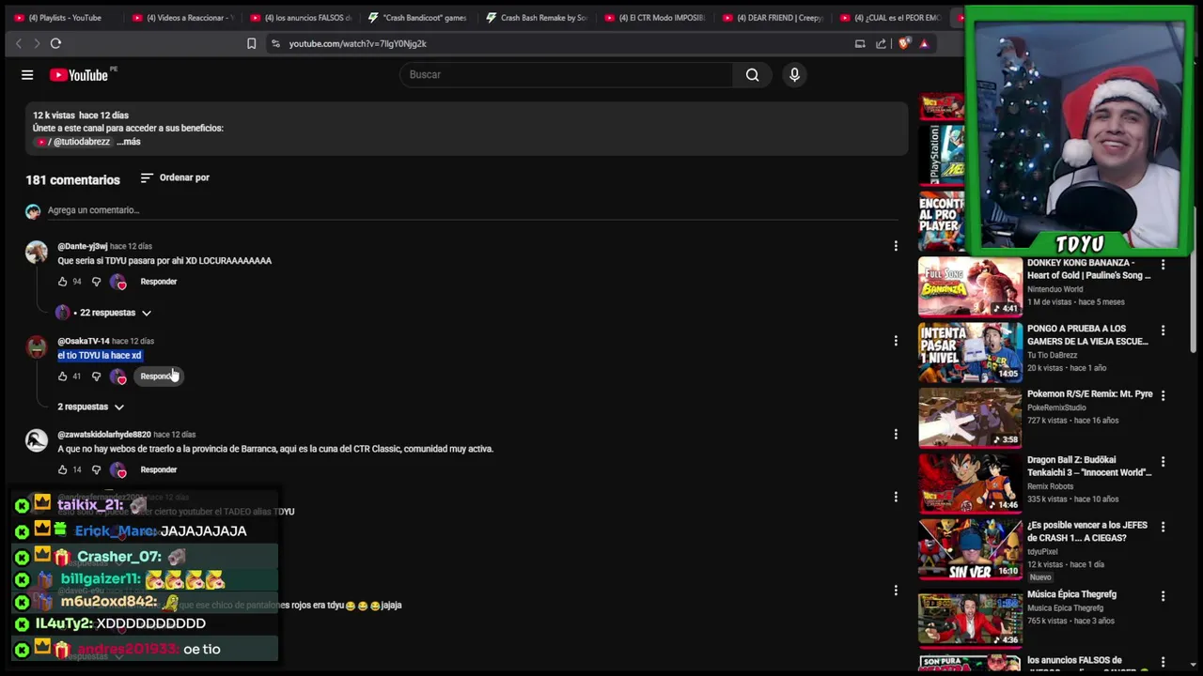Screen dimensions: 1203x676
Task: Click the Buscar search field
Action: (567, 75)
